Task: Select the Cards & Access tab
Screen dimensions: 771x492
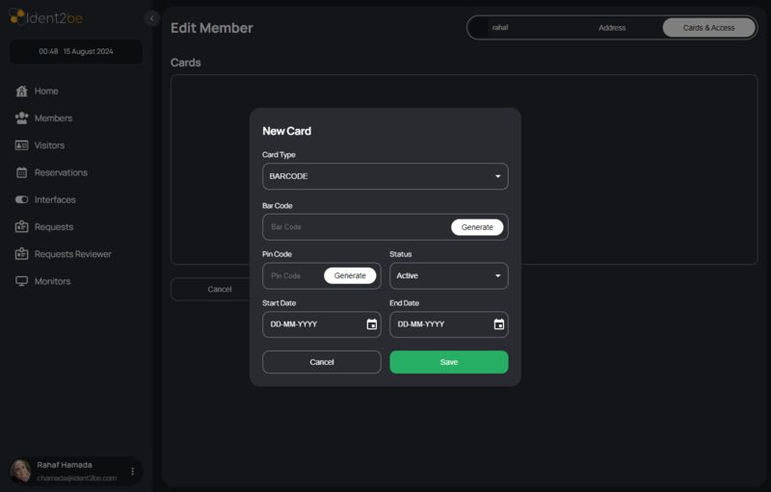Action: coord(708,28)
